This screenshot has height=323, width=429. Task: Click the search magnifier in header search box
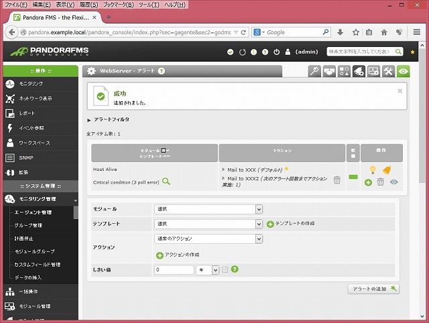pyautogui.click(x=398, y=52)
